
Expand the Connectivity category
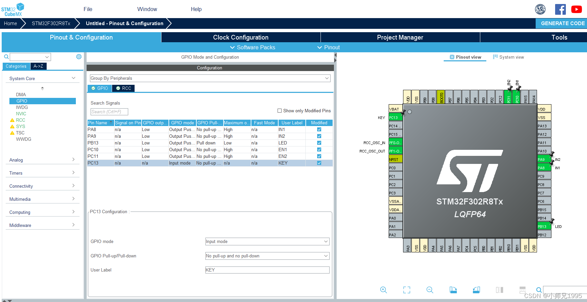click(x=74, y=186)
